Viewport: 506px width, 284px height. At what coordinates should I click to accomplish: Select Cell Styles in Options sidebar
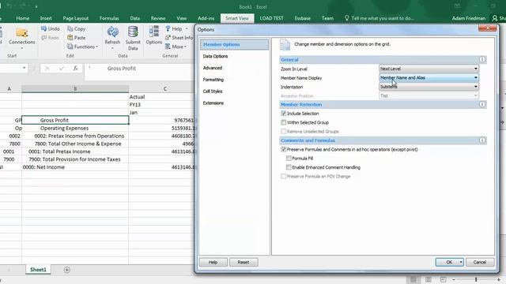click(213, 92)
